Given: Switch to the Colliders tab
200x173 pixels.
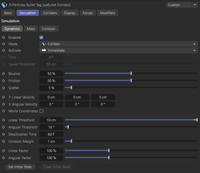Looking at the screenshot, I should (x=50, y=13).
